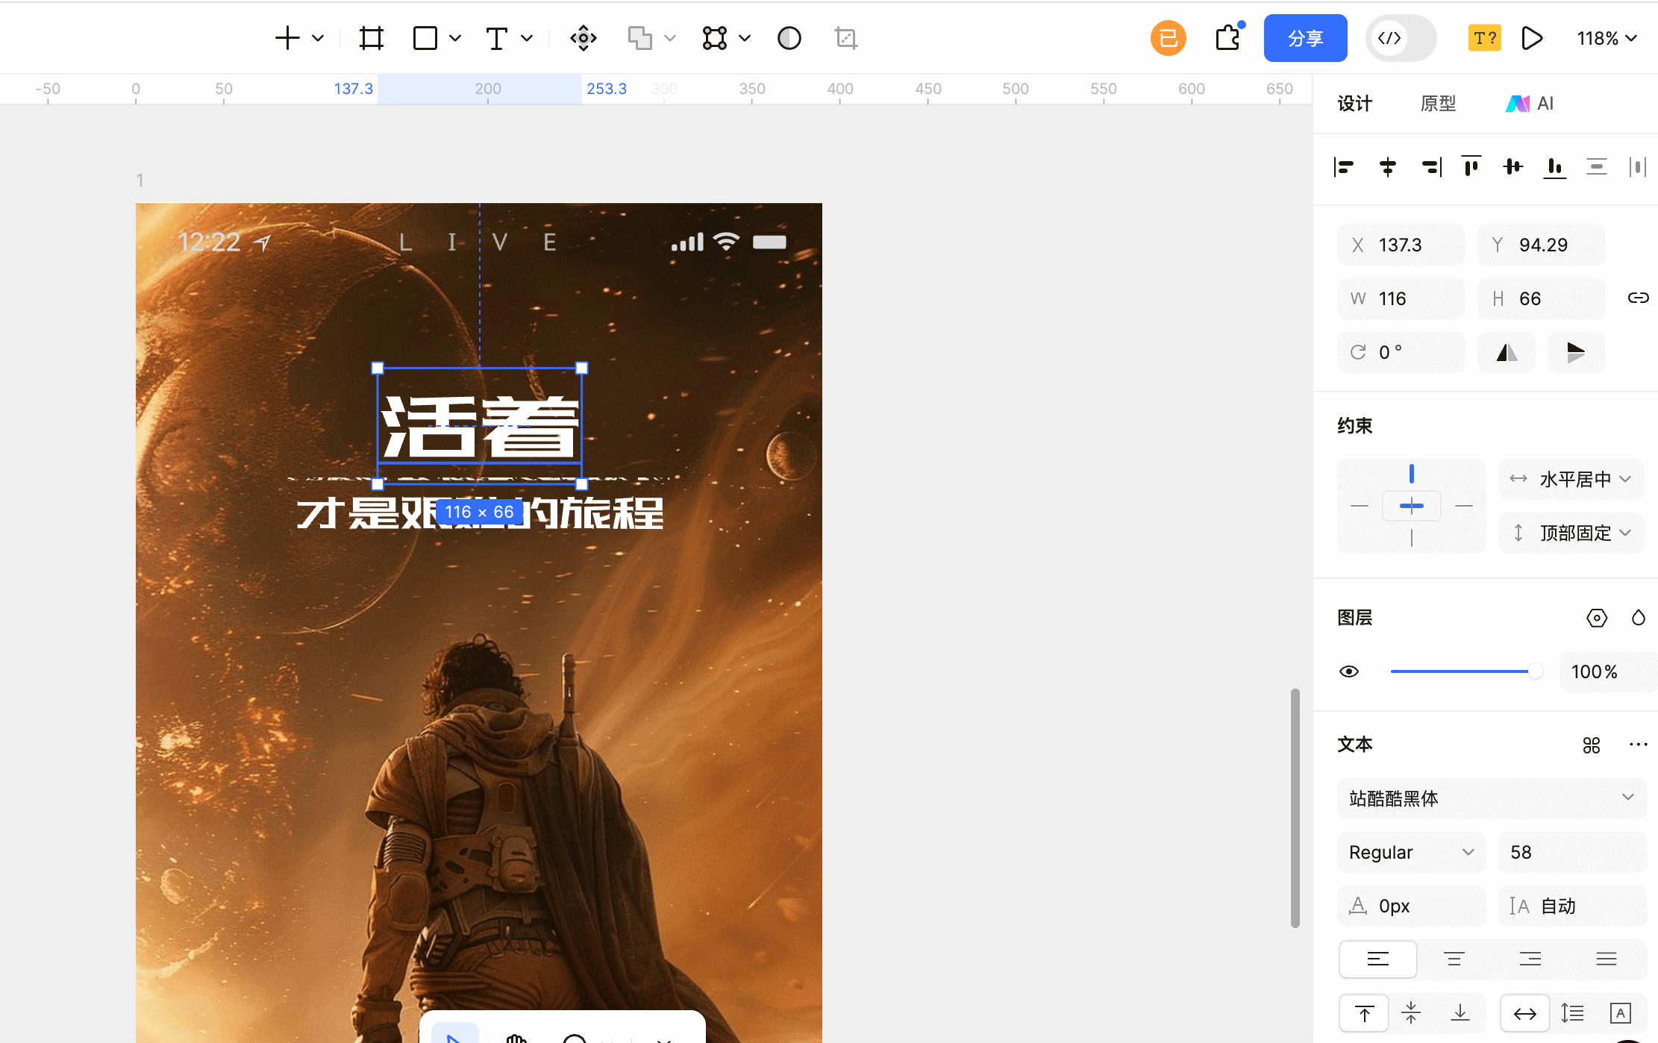1658x1043 pixels.
Task: Toggle the code developer mode switch
Action: 1400,38
